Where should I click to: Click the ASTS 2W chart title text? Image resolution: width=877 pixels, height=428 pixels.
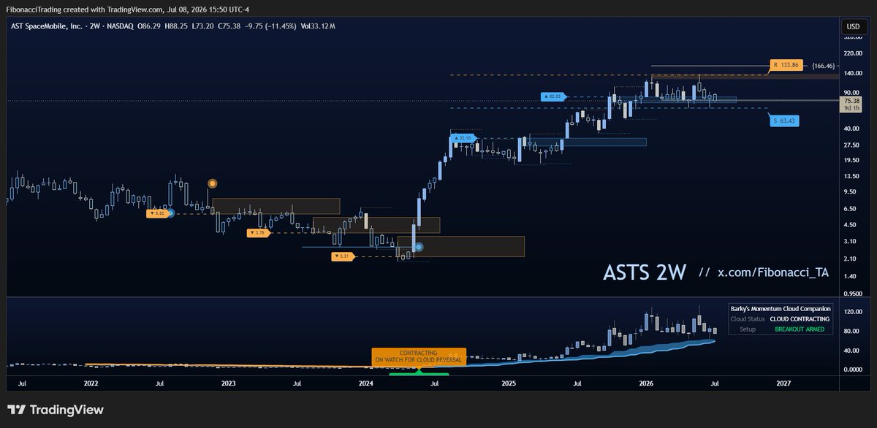click(644, 272)
